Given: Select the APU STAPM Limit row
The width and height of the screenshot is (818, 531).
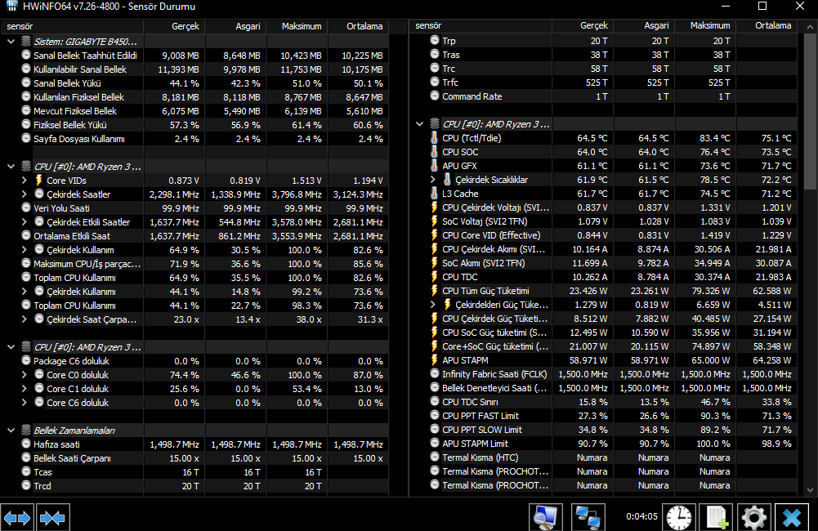Looking at the screenshot, I should 606,444.
